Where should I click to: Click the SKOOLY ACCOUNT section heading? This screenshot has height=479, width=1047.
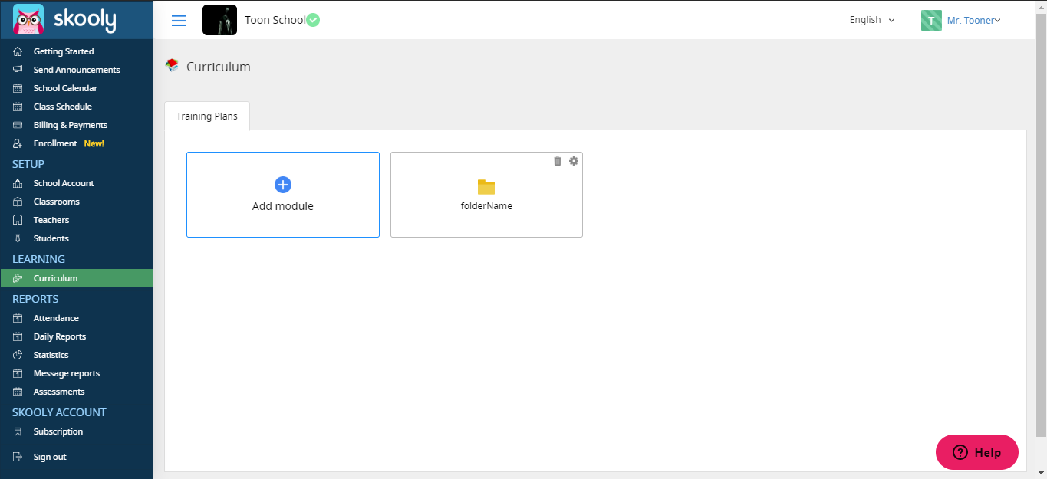coord(59,412)
